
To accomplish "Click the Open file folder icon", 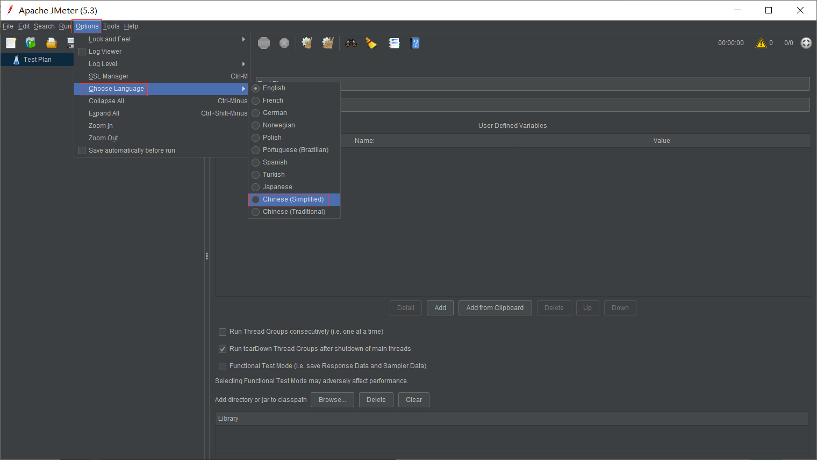I will coord(51,43).
